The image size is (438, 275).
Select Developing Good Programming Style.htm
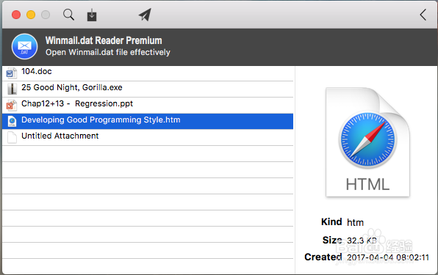(148, 121)
